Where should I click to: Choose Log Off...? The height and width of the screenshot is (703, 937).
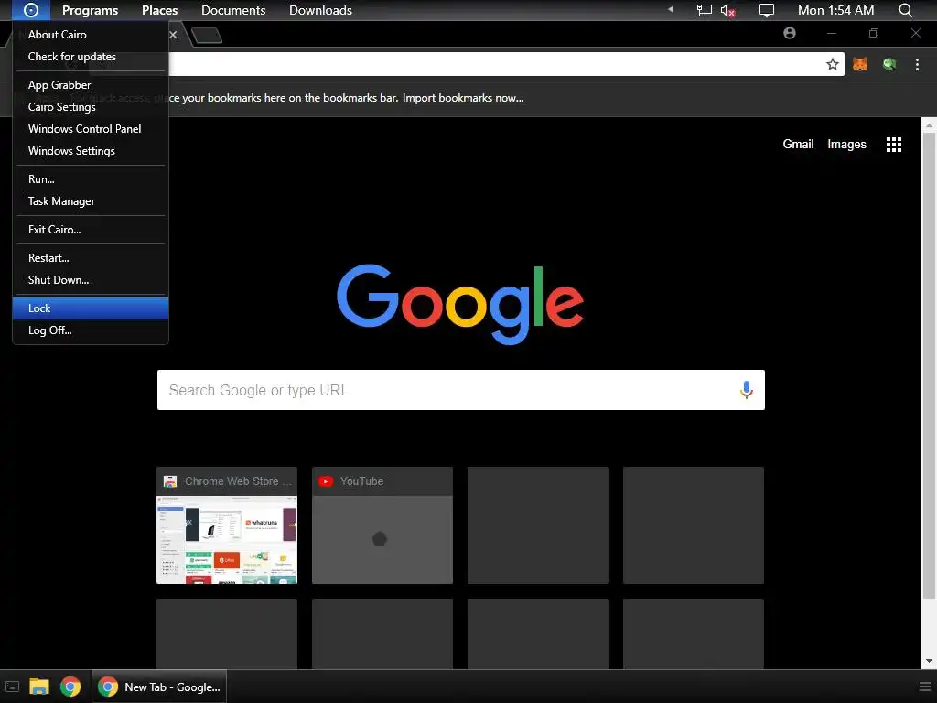91,330
